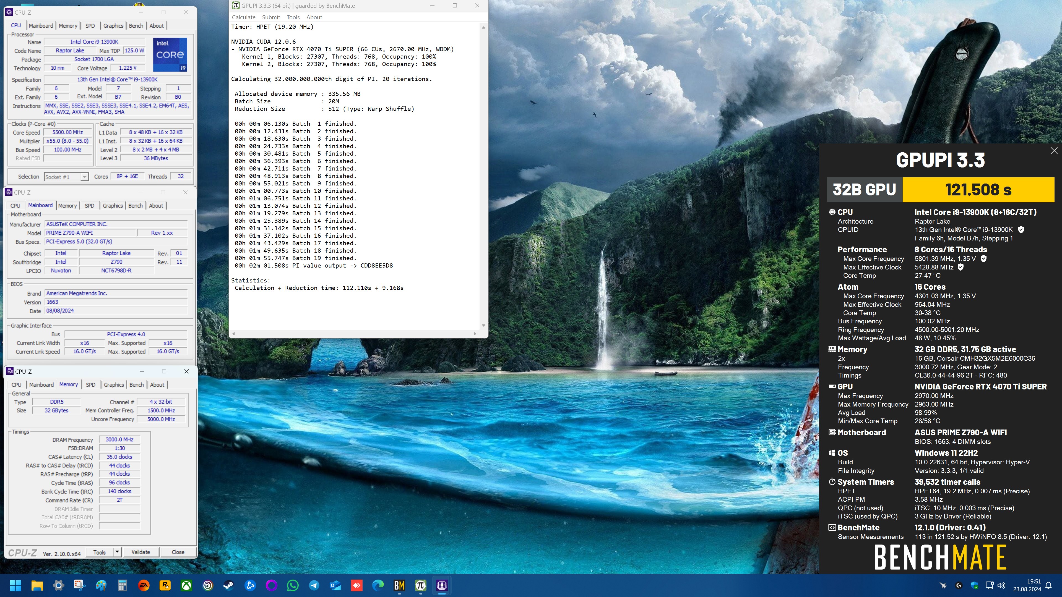Click the PRIME Z790-A WIFI model field

point(90,233)
